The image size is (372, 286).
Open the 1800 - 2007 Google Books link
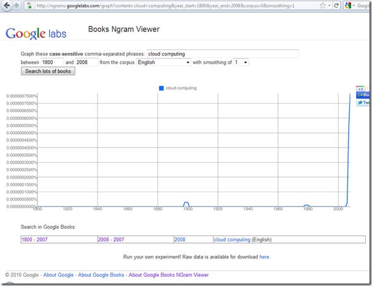click(x=34, y=239)
